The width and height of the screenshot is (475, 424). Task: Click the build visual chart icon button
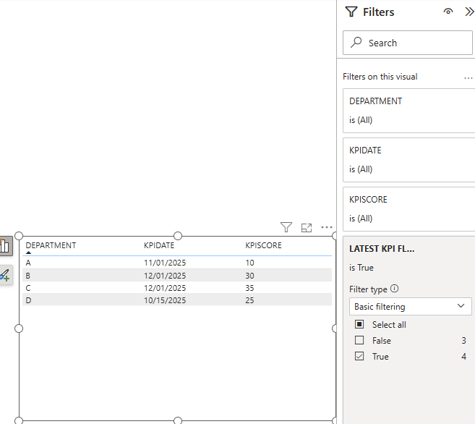(6, 246)
